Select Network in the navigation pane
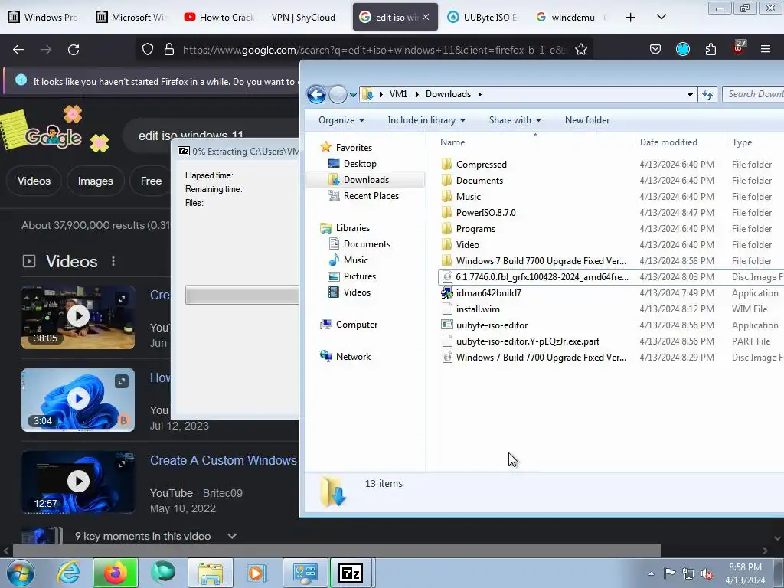 click(x=353, y=357)
